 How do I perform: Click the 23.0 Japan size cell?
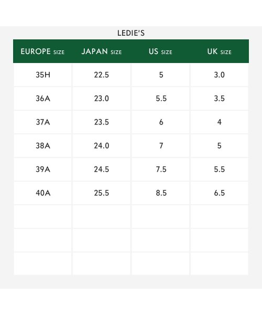click(x=102, y=99)
